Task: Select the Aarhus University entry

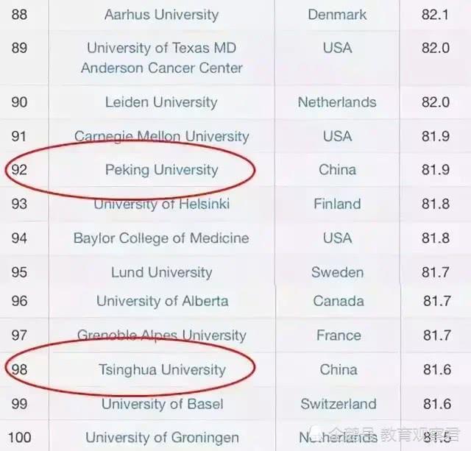Action: (162, 15)
